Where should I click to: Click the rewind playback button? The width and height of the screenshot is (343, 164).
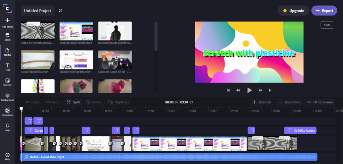(238, 90)
